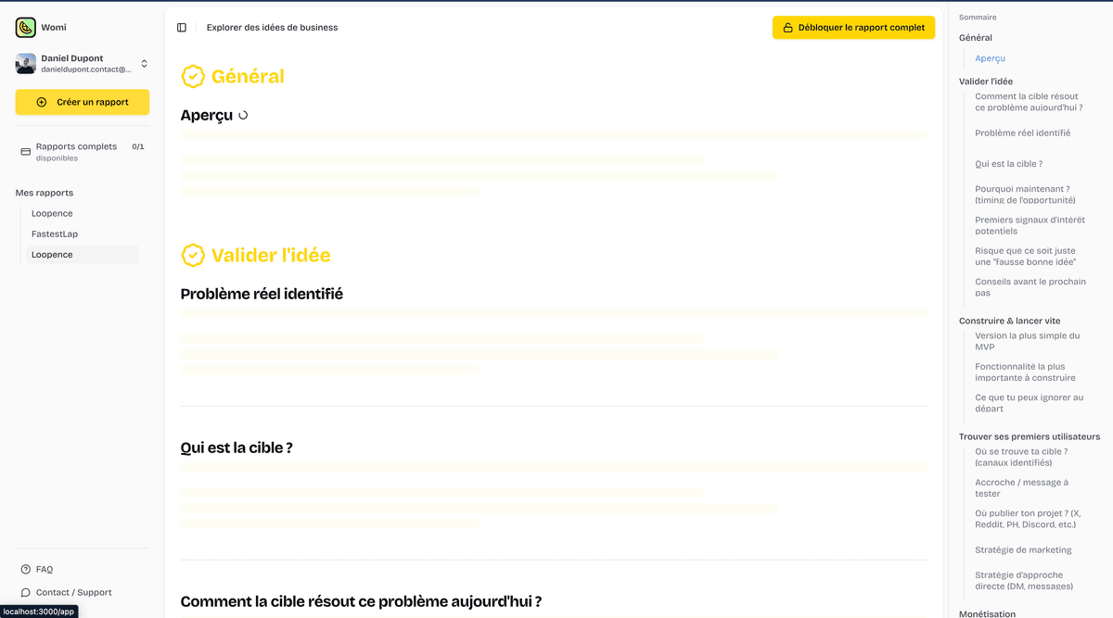Screen dimensions: 1113x618
Task: Open the Daniel Dupont account switcher chevron
Action: 143,62
